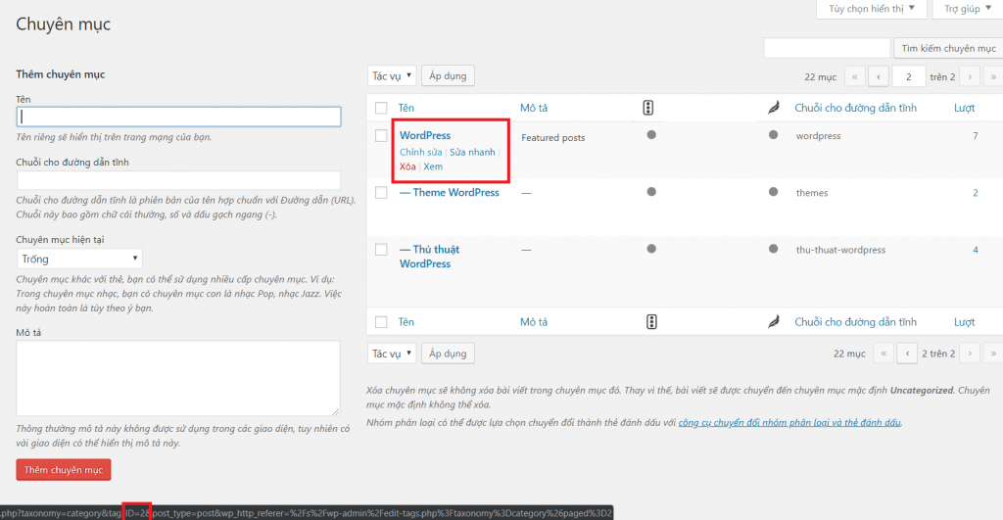Viewport: 1003px width, 520px height.
Task: Click the Sửa nhanh quick edit link
Action: click(472, 152)
